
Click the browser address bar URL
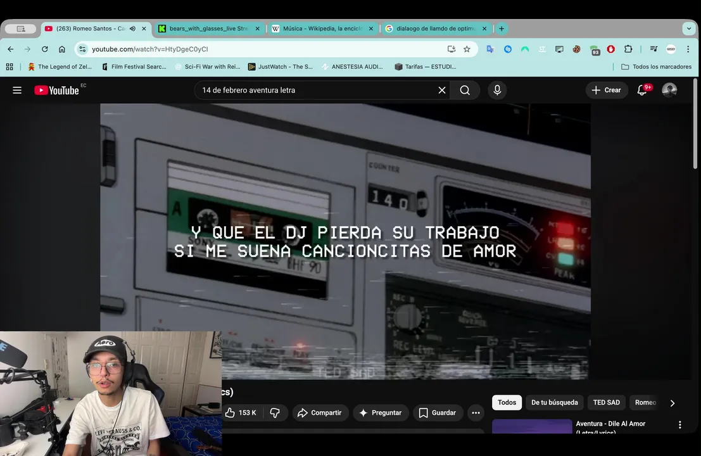click(x=150, y=49)
